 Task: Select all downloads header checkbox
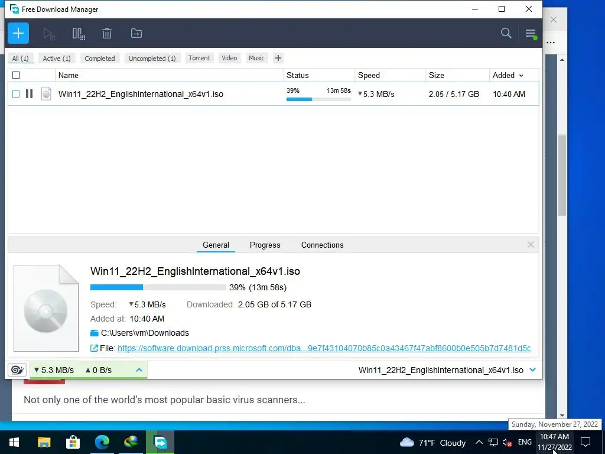16,75
